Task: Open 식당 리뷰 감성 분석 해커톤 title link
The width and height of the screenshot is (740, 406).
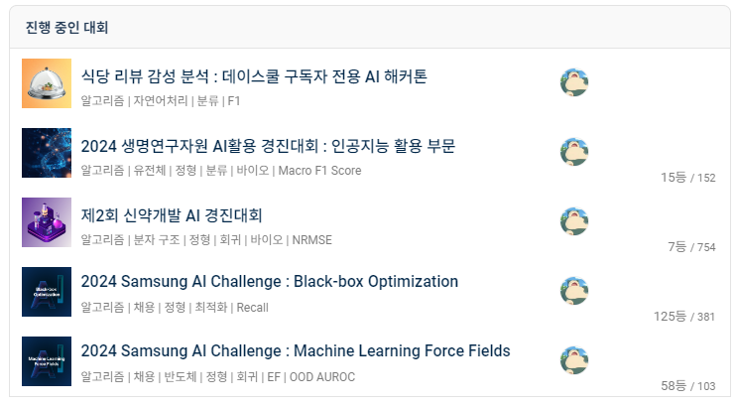Action: point(254,76)
